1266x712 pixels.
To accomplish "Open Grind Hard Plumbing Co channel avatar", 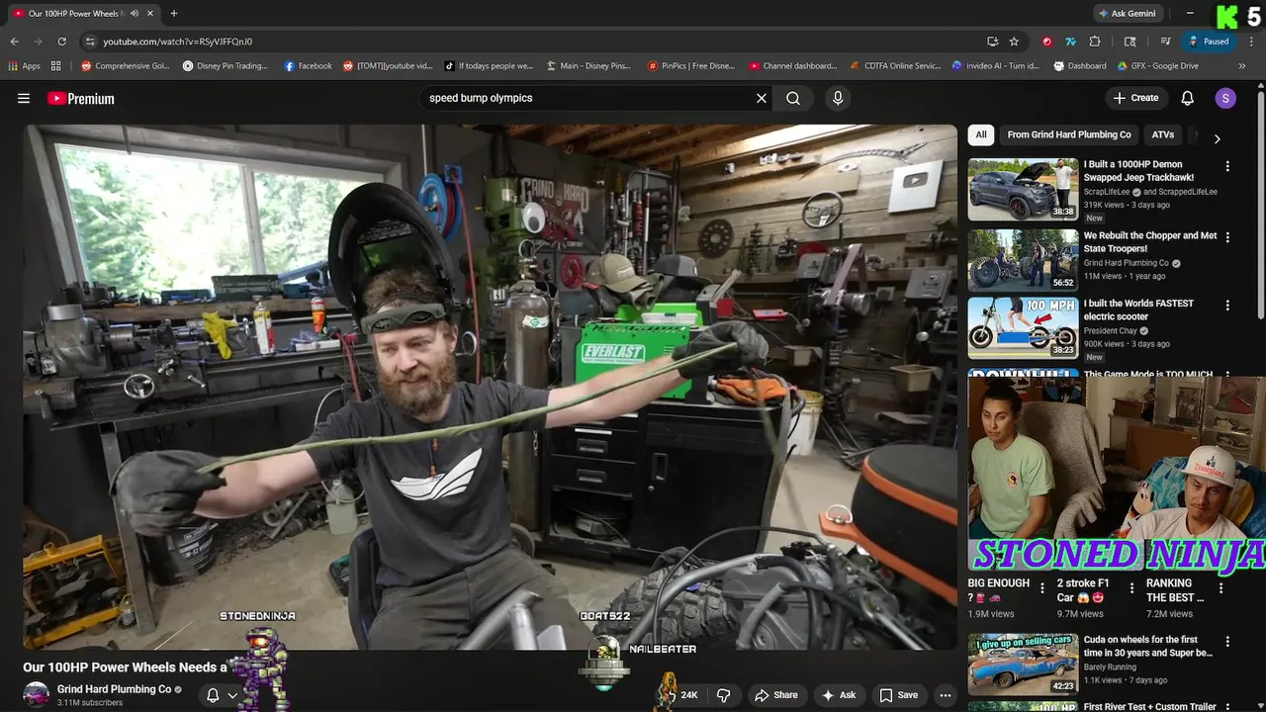I will 37,694.
